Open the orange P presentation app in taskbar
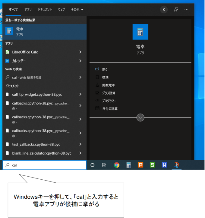The width and height of the screenshot is (205, 218). pos(140,165)
